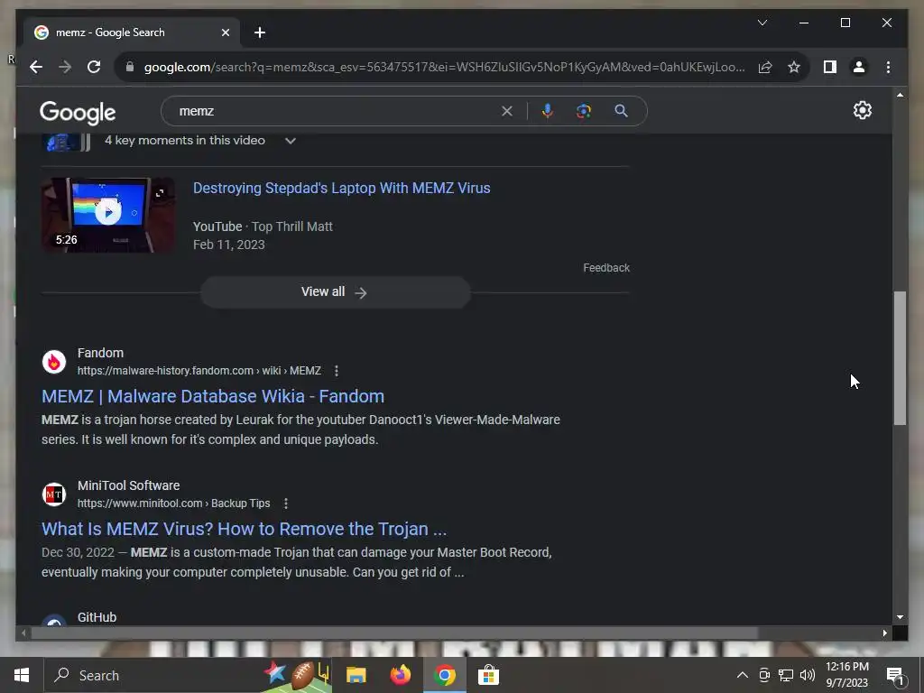
Task: Click malware-history.fandom.com breadcrumb URL
Action: click(199, 371)
